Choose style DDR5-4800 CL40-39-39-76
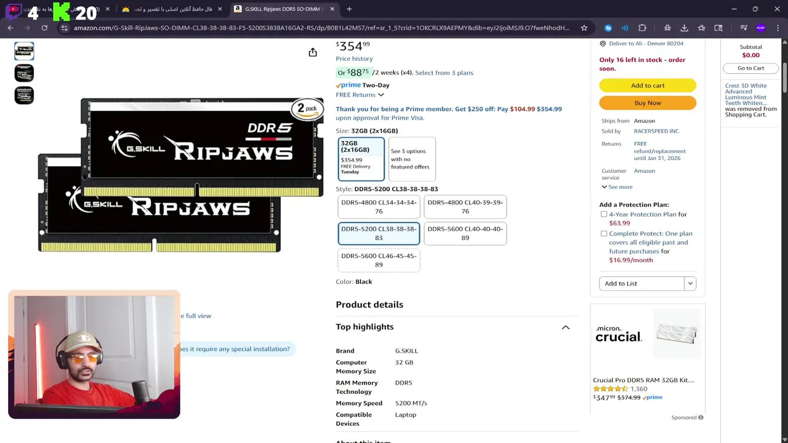The width and height of the screenshot is (788, 443). tap(465, 207)
